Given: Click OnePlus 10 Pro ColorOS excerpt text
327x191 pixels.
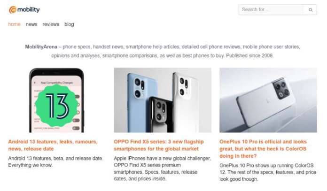Looking at the screenshot, I should pyautogui.click(x=268, y=172).
